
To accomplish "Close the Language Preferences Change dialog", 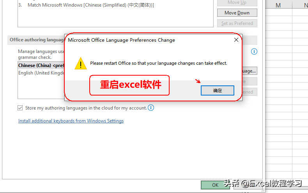I will point(236,40).
